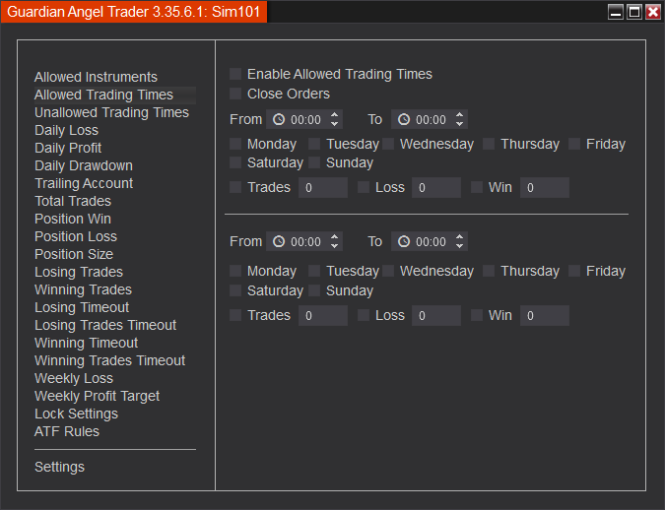Image resolution: width=665 pixels, height=510 pixels.
Task: Open ATF Rules in sidebar
Action: tap(67, 431)
